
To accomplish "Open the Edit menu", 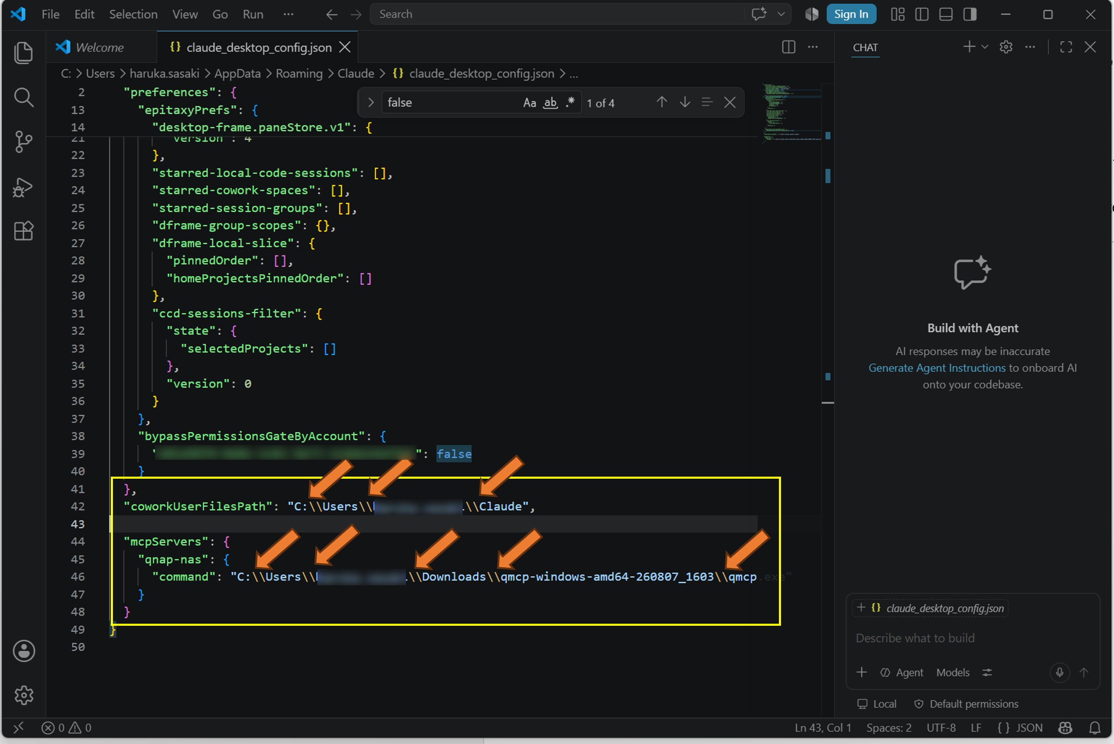I will tap(84, 14).
